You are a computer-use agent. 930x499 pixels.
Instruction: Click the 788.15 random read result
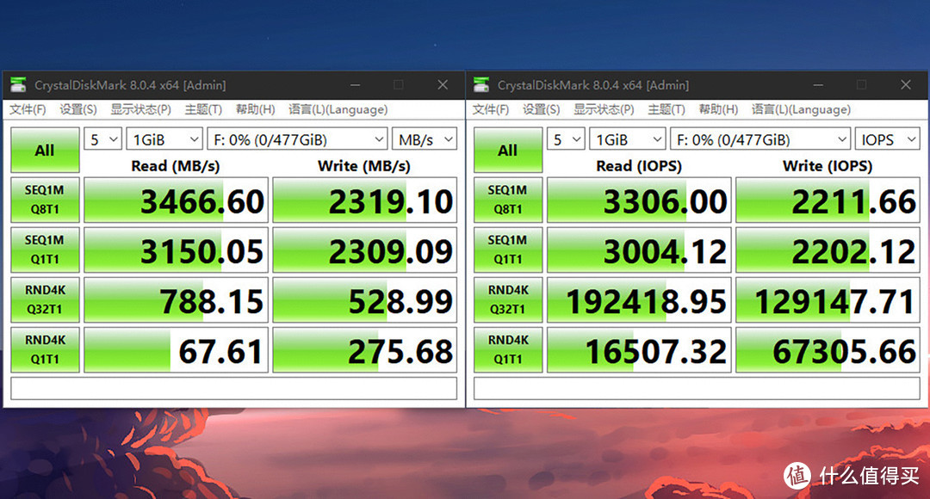[177, 300]
